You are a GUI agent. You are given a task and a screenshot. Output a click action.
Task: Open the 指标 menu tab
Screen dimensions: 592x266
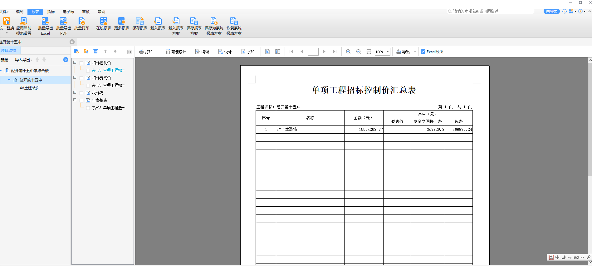point(51,12)
